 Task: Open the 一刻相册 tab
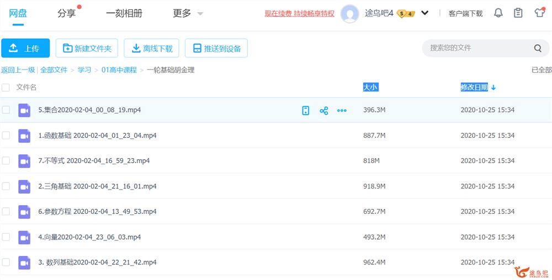pos(123,13)
